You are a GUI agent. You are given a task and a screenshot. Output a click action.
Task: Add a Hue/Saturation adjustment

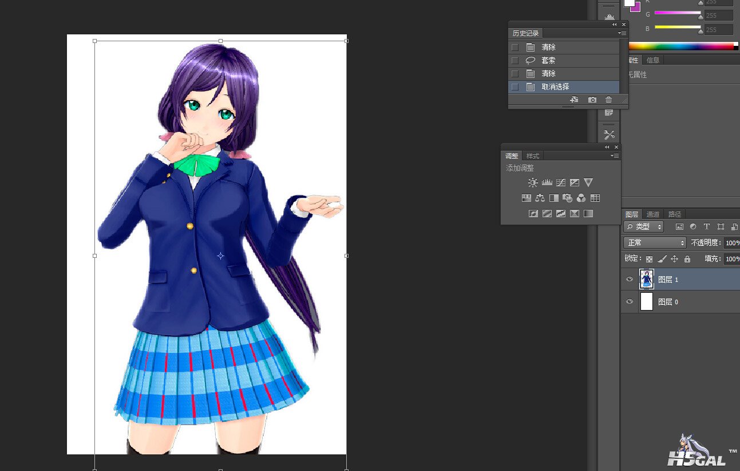click(x=527, y=198)
